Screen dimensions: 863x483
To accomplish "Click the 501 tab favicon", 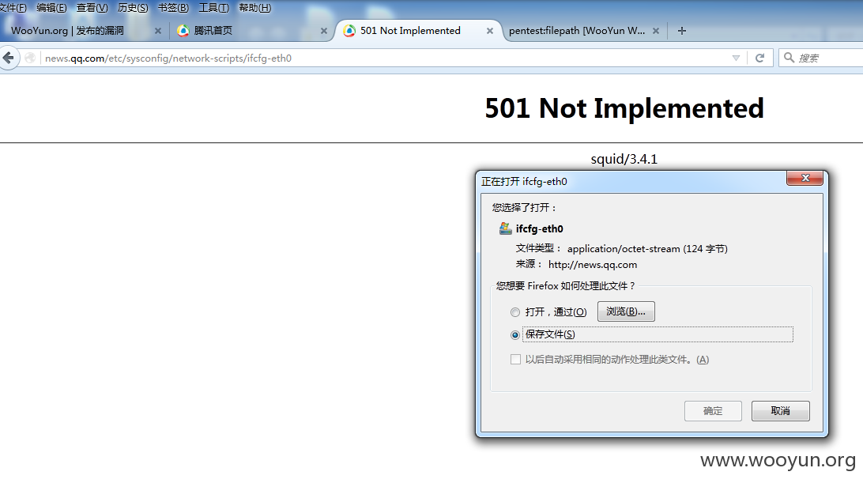I will pos(349,31).
